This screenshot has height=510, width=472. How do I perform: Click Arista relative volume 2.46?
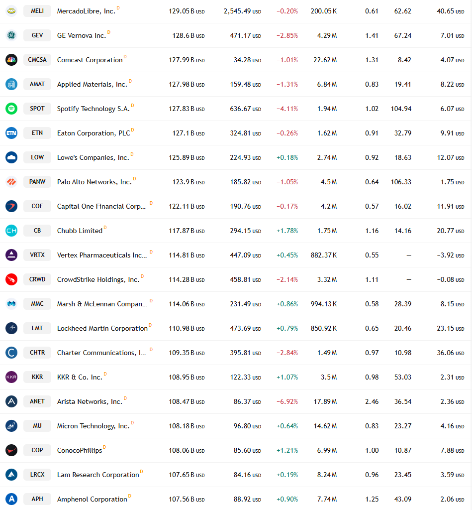click(x=372, y=402)
